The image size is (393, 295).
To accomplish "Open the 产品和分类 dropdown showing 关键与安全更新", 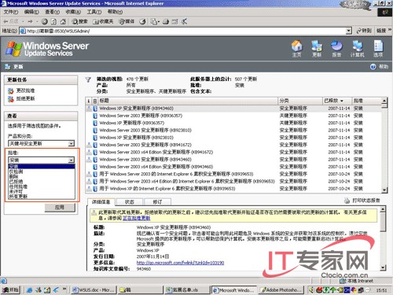I will point(42,143).
